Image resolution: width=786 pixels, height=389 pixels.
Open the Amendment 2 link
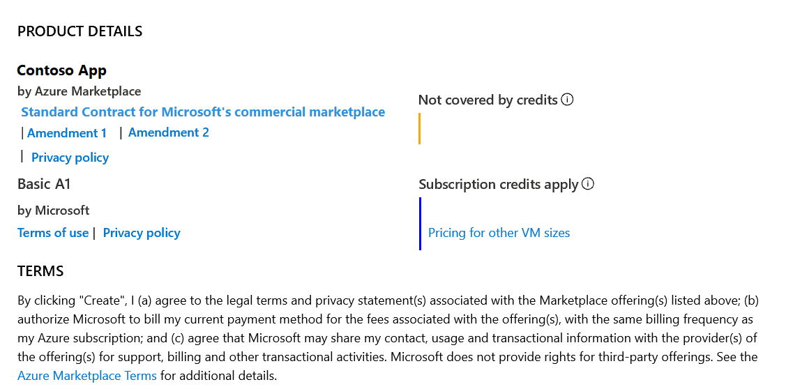tap(169, 132)
